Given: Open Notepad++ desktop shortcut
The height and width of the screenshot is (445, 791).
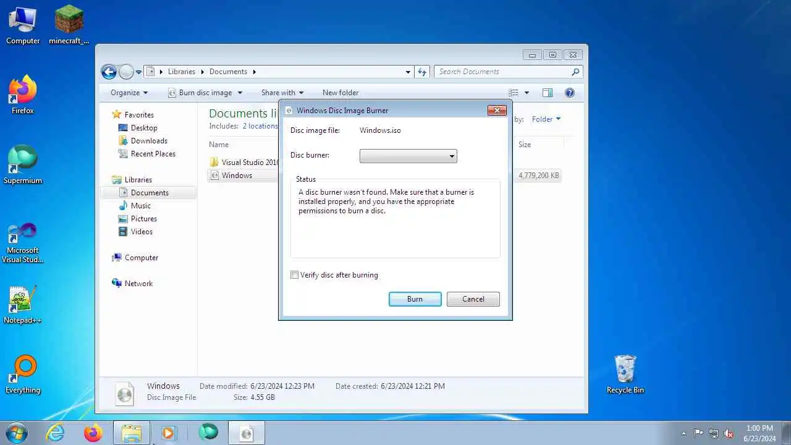Looking at the screenshot, I should [23, 305].
